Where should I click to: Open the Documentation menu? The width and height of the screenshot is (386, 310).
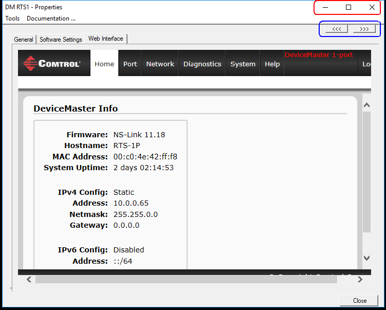51,19
